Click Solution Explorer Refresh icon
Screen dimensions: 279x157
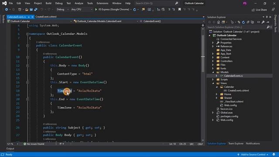(x=243, y=22)
